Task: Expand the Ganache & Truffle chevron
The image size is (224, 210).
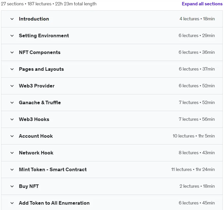Action: [12, 102]
